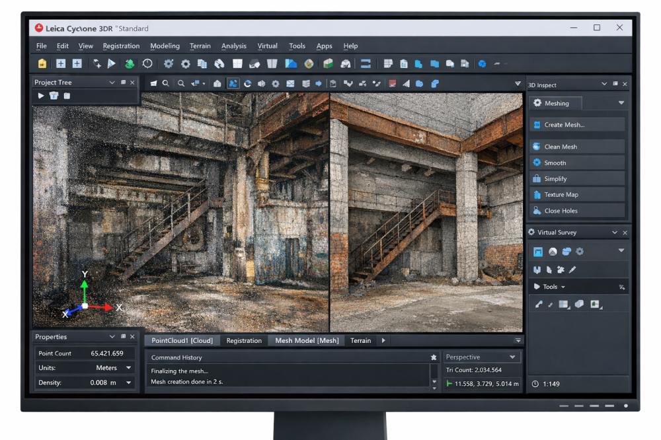Switch to the PointCloud1 [Cloud] tab
This screenshot has height=440, width=661.
[182, 341]
